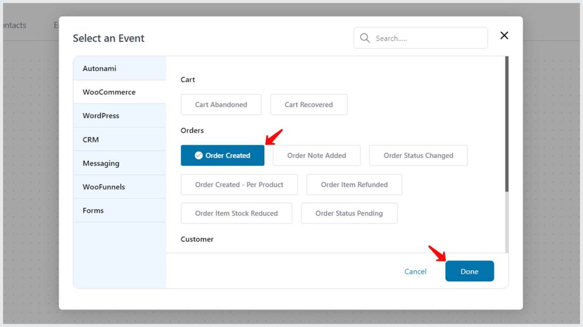The height and width of the screenshot is (327, 583).
Task: Select the Cart Recovered event
Action: point(309,104)
